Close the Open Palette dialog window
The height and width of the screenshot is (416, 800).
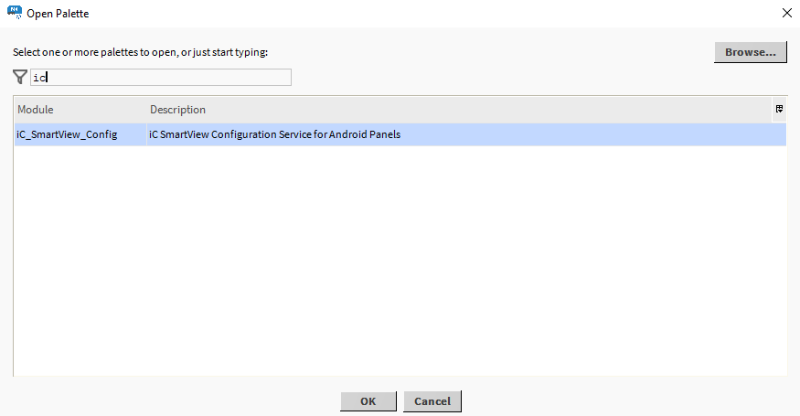786,14
